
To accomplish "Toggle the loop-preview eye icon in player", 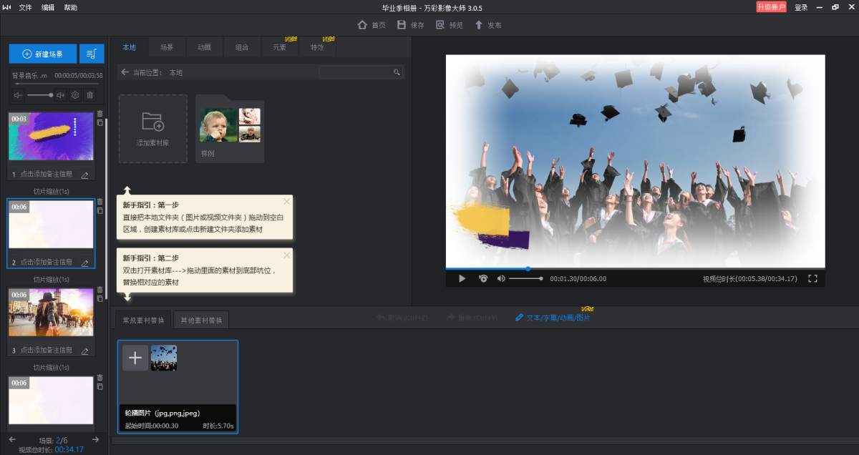I will coord(483,278).
